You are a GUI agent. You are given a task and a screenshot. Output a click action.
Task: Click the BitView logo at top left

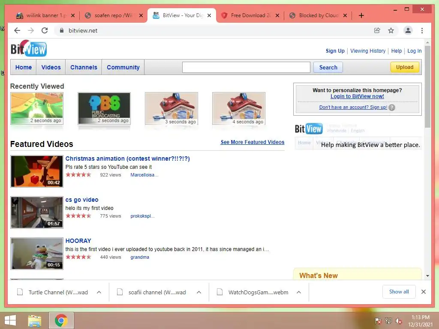(x=29, y=48)
